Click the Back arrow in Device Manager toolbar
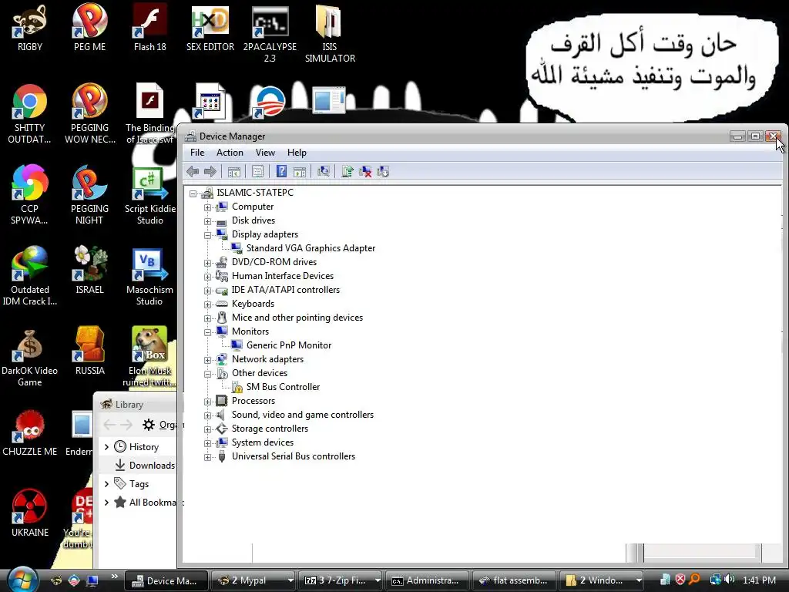 click(192, 172)
